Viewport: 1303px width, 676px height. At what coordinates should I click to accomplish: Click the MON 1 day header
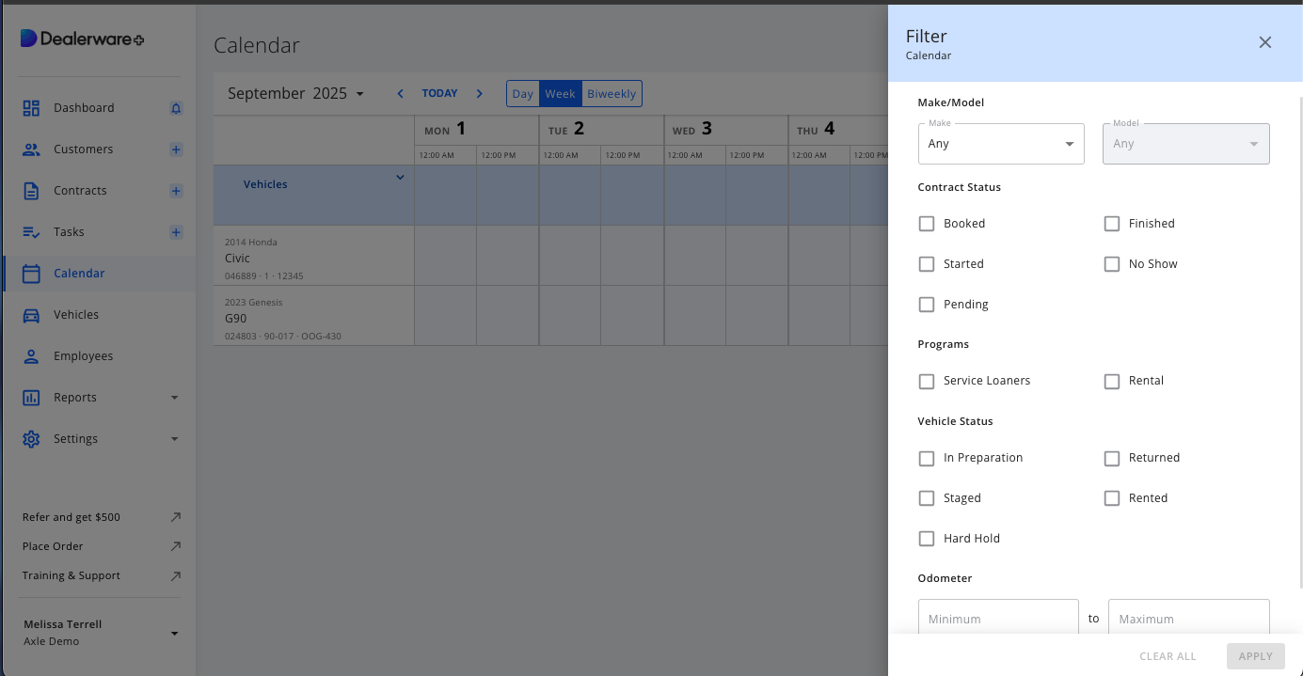coord(477,129)
